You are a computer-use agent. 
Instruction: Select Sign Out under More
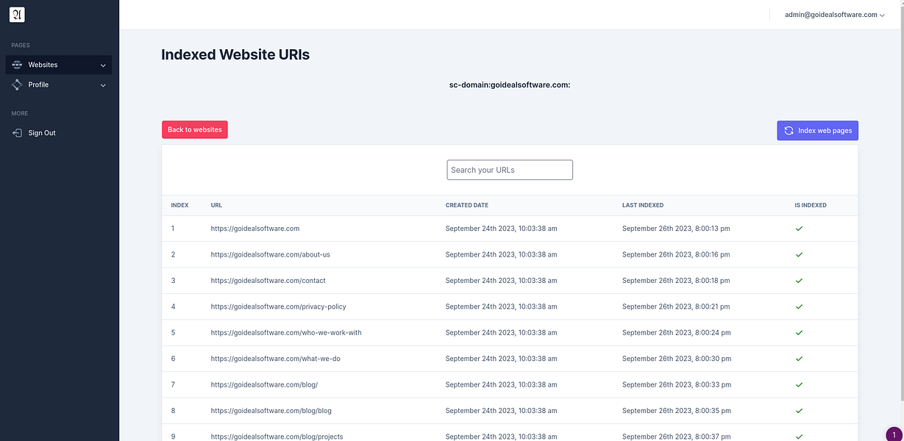tap(41, 132)
